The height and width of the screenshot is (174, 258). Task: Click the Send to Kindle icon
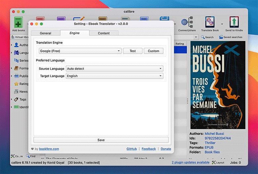point(234,22)
